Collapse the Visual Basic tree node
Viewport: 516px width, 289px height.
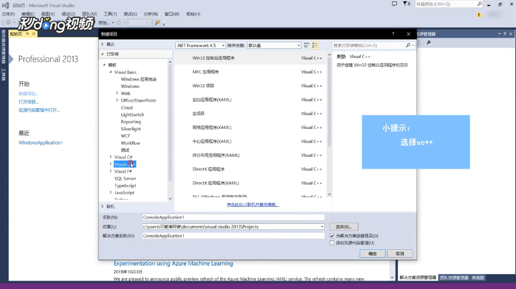click(x=111, y=72)
